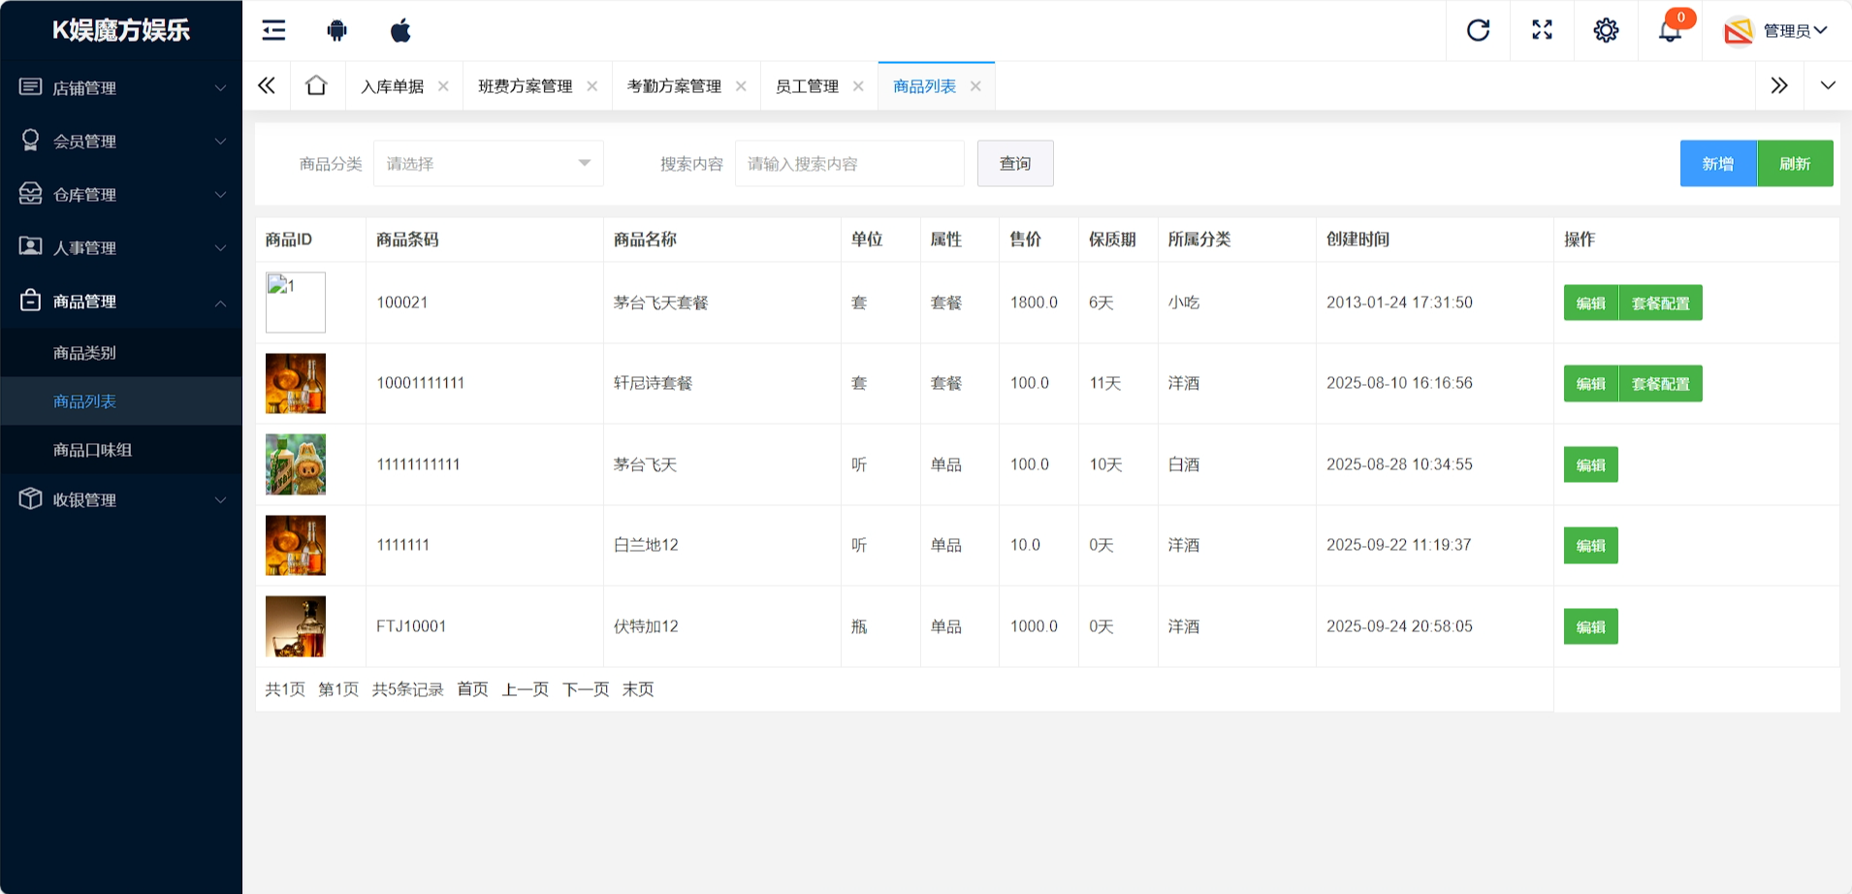Image resolution: width=1852 pixels, height=894 pixels.
Task: Select 商品类别 in sidebar submenu
Action: click(x=85, y=353)
